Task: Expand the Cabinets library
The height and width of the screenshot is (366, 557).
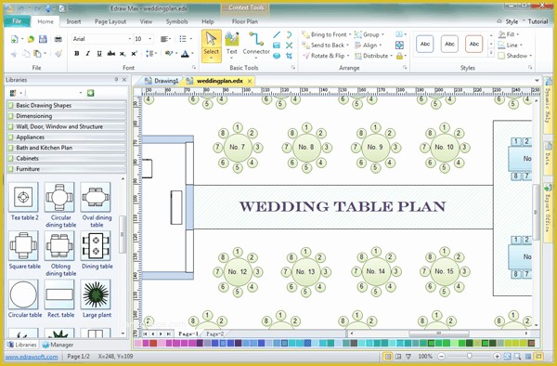Action: click(67, 158)
